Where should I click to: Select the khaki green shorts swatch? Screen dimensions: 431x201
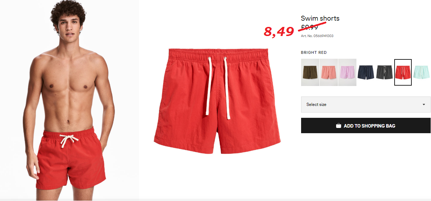pyautogui.click(x=310, y=72)
